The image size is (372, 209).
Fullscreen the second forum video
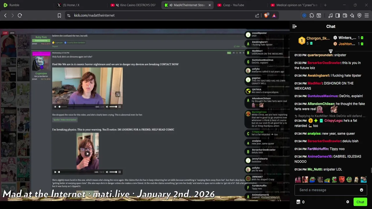pos(119,172)
